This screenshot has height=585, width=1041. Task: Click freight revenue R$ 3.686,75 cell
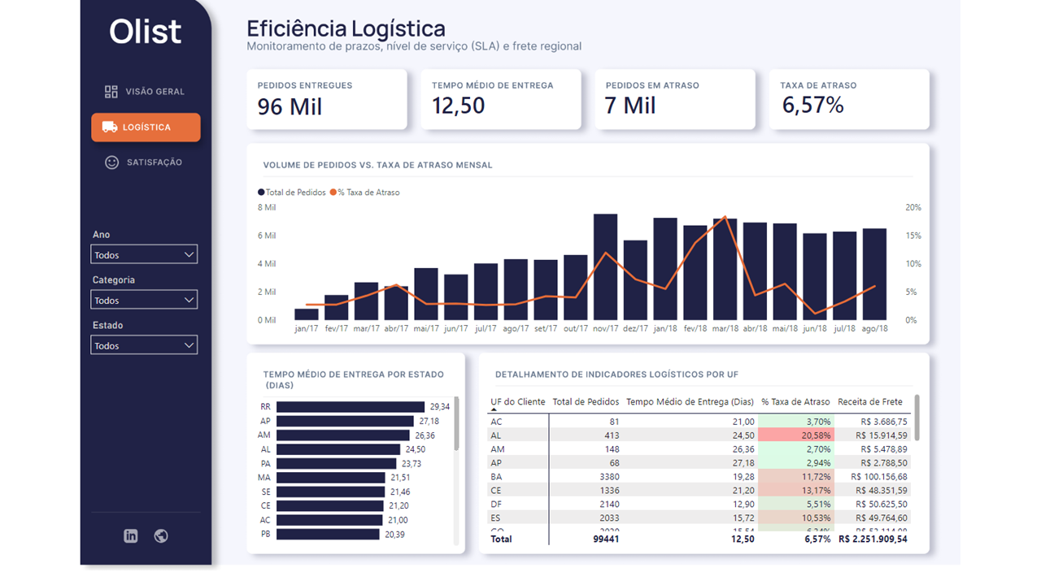tap(884, 422)
